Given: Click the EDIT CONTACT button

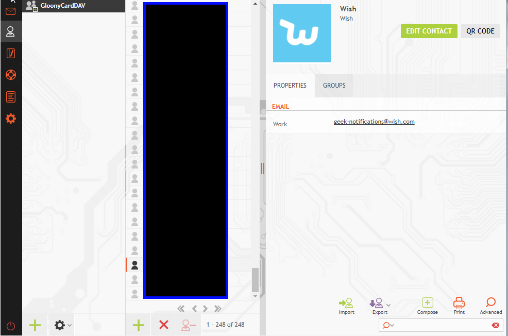Looking at the screenshot, I should 429,31.
